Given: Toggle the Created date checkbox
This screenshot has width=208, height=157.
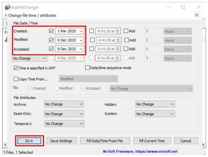Looking at the screenshot, I should (51, 31).
